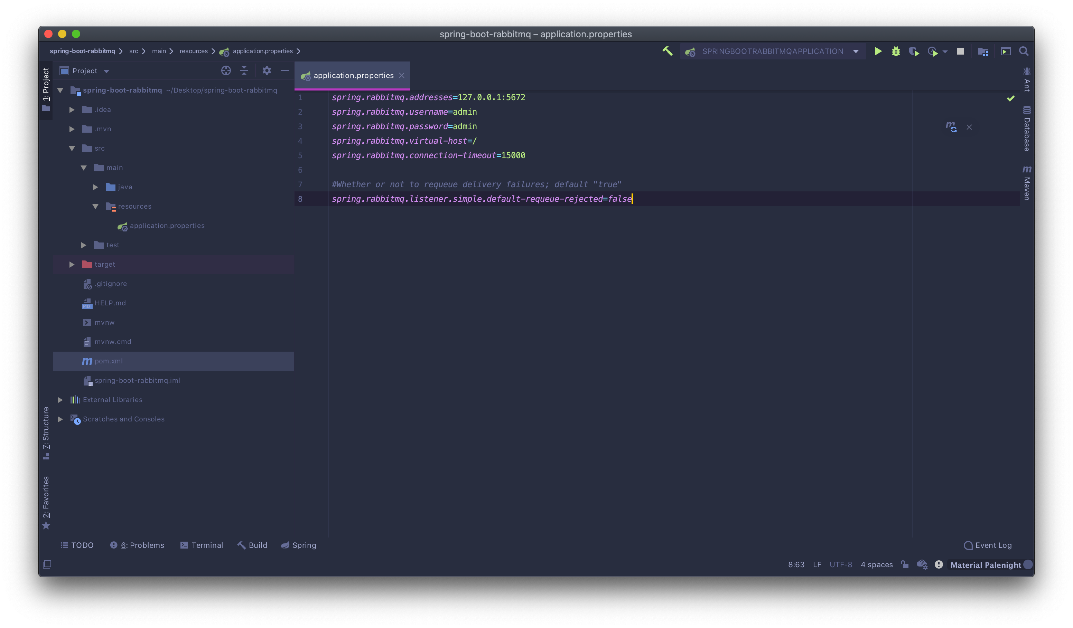Debug the application with the bug icon
1073x628 pixels.
[x=896, y=51]
